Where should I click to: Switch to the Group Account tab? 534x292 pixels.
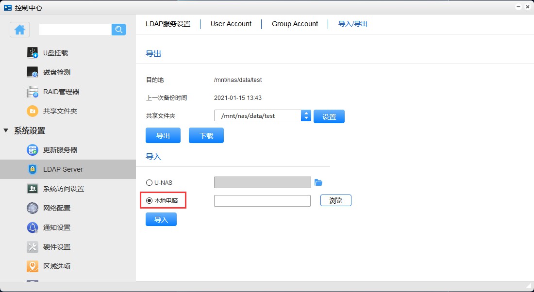coord(295,24)
